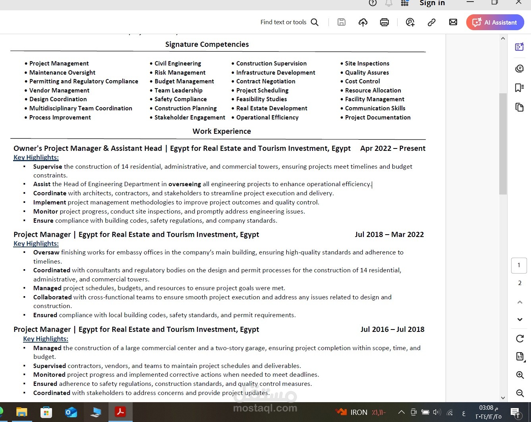Click the Jul 2018 – Mar 2022 date
The image size is (531, 422).
(389, 235)
